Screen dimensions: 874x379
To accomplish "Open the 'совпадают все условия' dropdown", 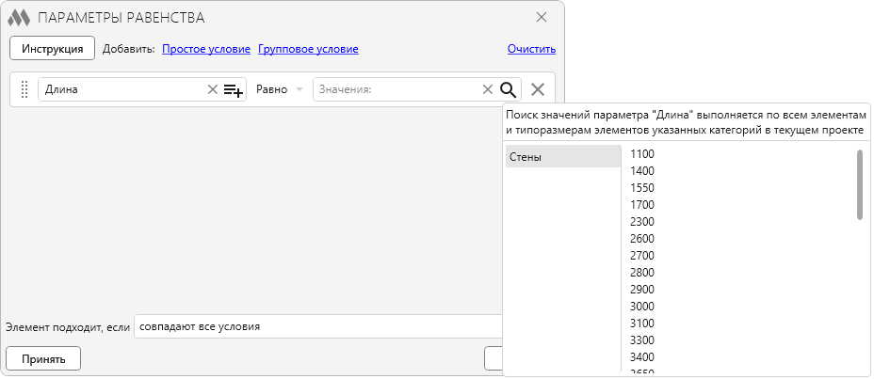I will click(317, 326).
